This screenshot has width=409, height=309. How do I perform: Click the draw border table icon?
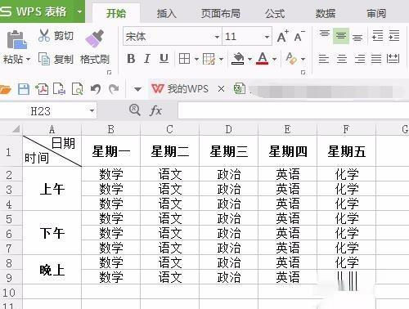[x=209, y=59]
